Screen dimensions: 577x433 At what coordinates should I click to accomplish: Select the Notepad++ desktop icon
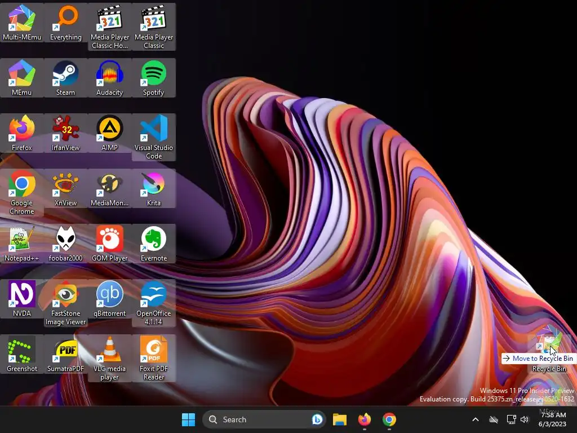(22, 244)
